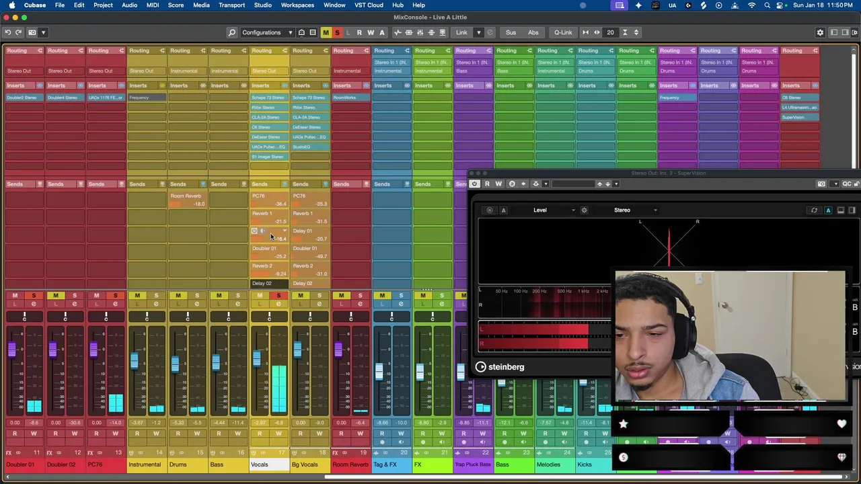Open the mixer snapshot camera tool
The width and height of the screenshot is (861, 484).
click(x=32, y=32)
